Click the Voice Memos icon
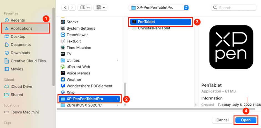The height and width of the screenshot is (128, 261). [63, 73]
